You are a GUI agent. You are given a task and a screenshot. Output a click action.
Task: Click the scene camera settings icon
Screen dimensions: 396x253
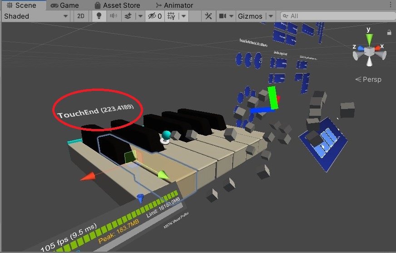point(223,16)
